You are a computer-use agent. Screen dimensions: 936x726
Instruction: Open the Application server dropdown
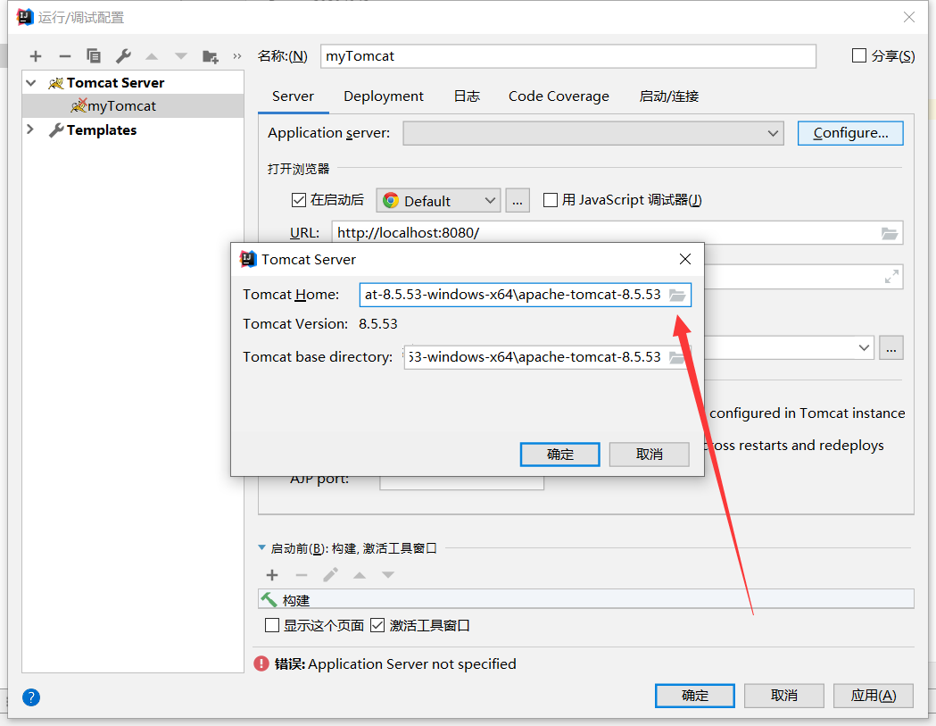click(x=593, y=133)
